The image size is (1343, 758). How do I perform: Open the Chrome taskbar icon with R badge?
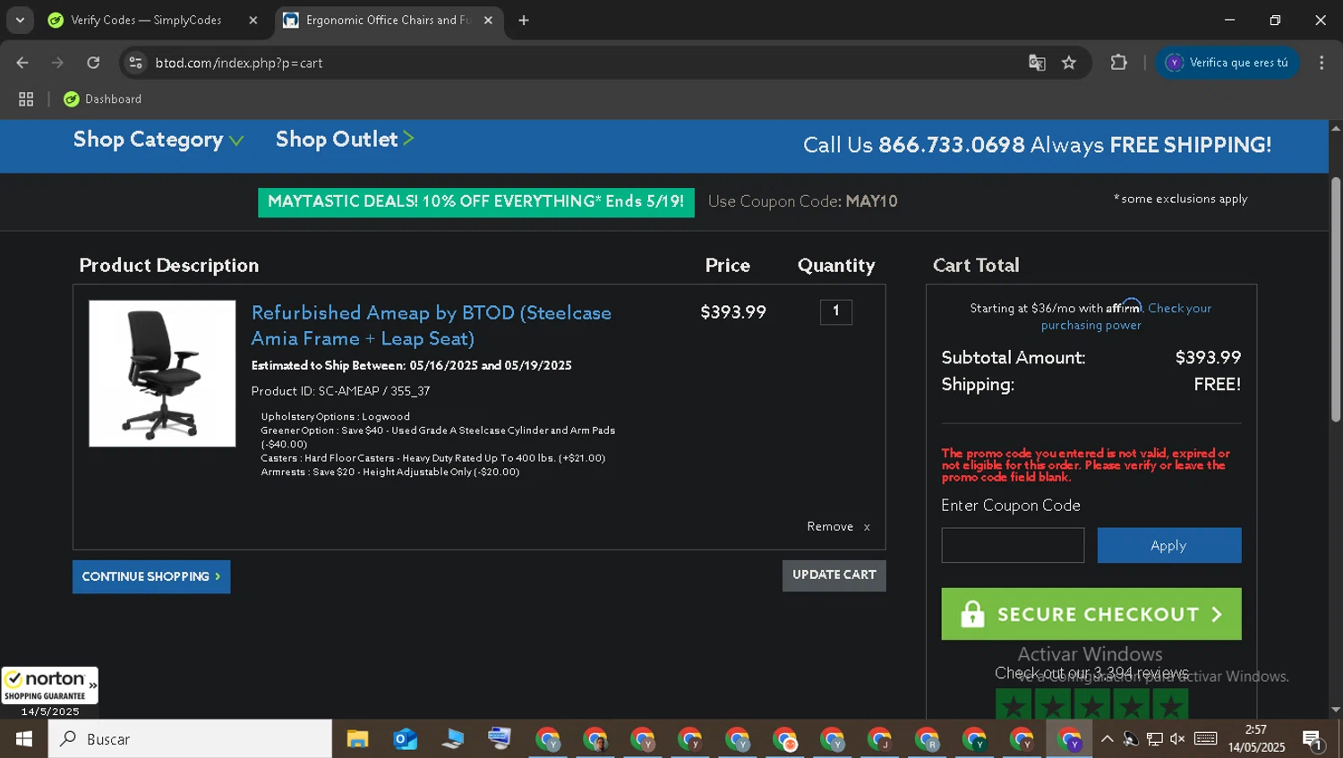click(x=927, y=739)
